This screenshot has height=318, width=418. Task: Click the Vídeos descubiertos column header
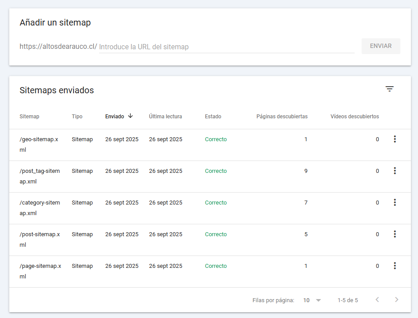coord(355,117)
